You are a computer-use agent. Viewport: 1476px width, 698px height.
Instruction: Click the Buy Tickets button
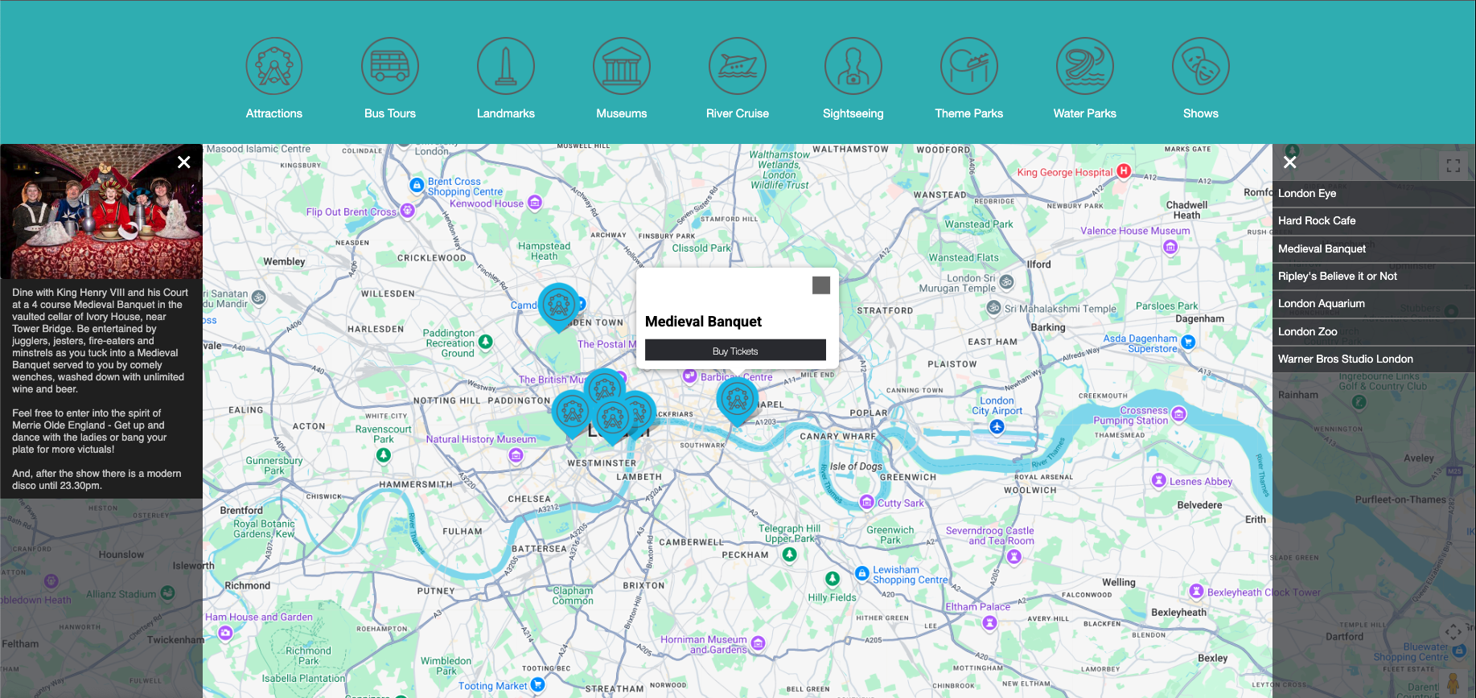(735, 351)
